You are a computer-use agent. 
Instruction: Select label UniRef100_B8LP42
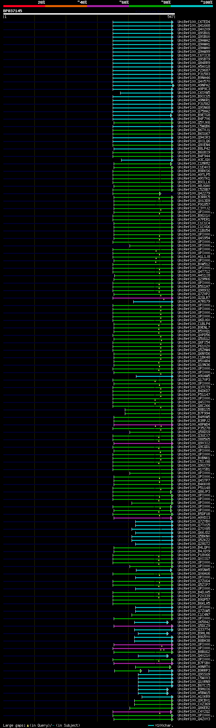click(194, 148)
